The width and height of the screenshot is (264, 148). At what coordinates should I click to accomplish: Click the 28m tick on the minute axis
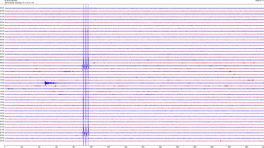coord(247,147)
